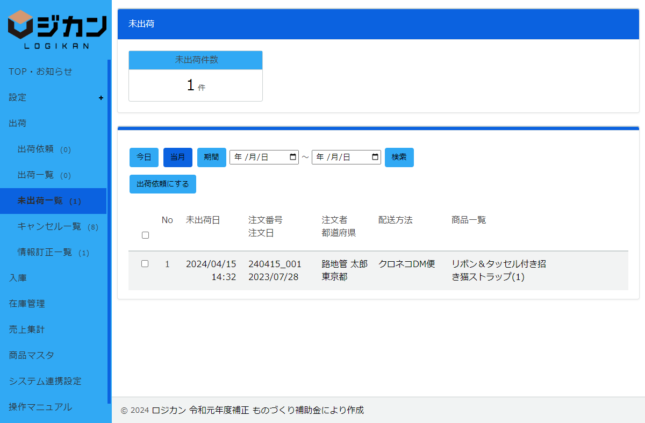The image size is (645, 423).
Task: Click the 当月 filter button
Action: click(x=178, y=157)
